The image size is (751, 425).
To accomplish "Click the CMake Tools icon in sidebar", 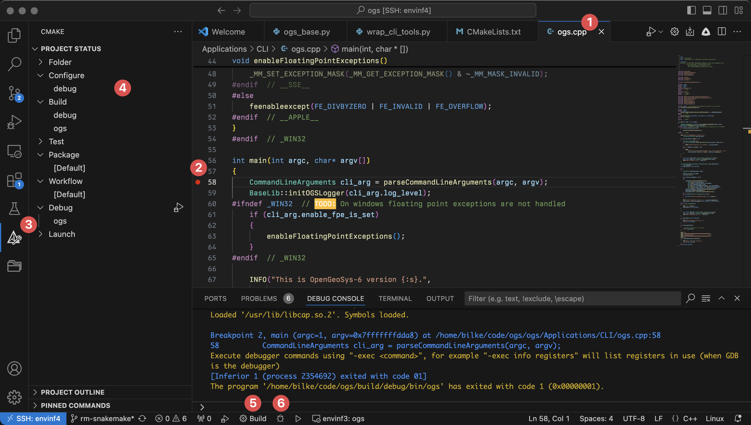I will 14,237.
